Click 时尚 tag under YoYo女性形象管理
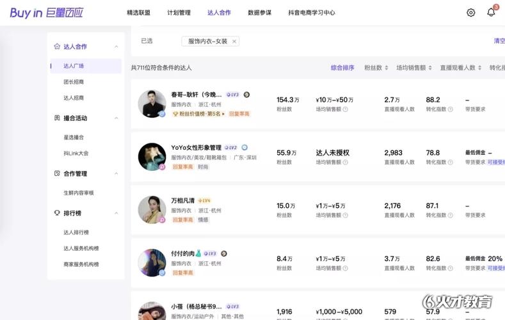The image size is (505, 320). pos(203,167)
